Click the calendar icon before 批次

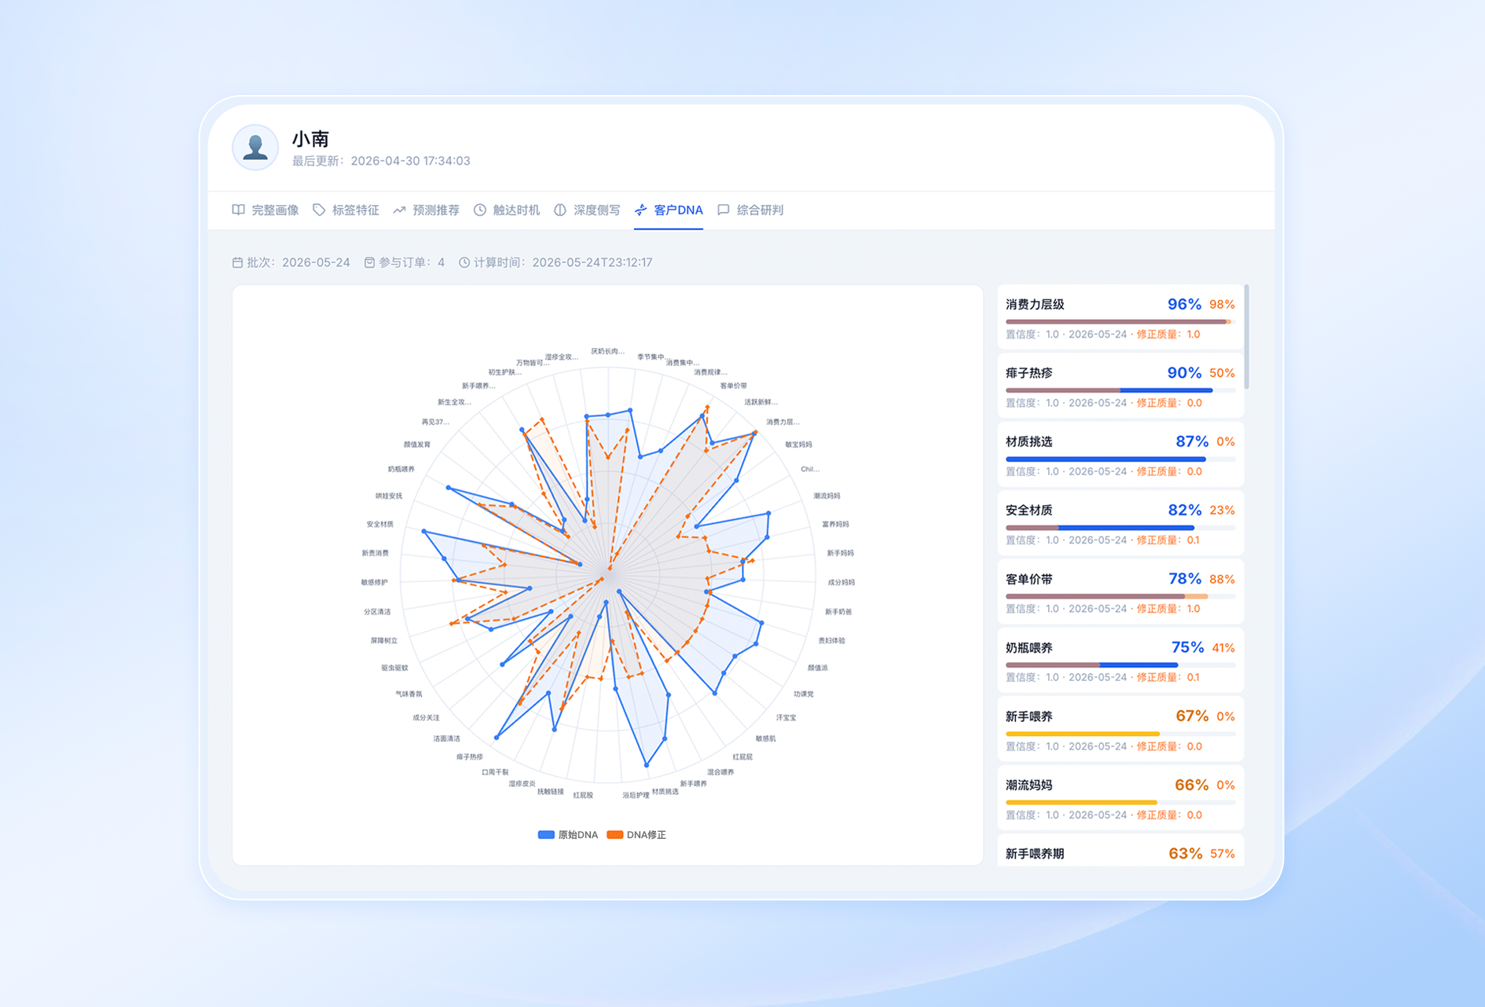click(x=237, y=262)
